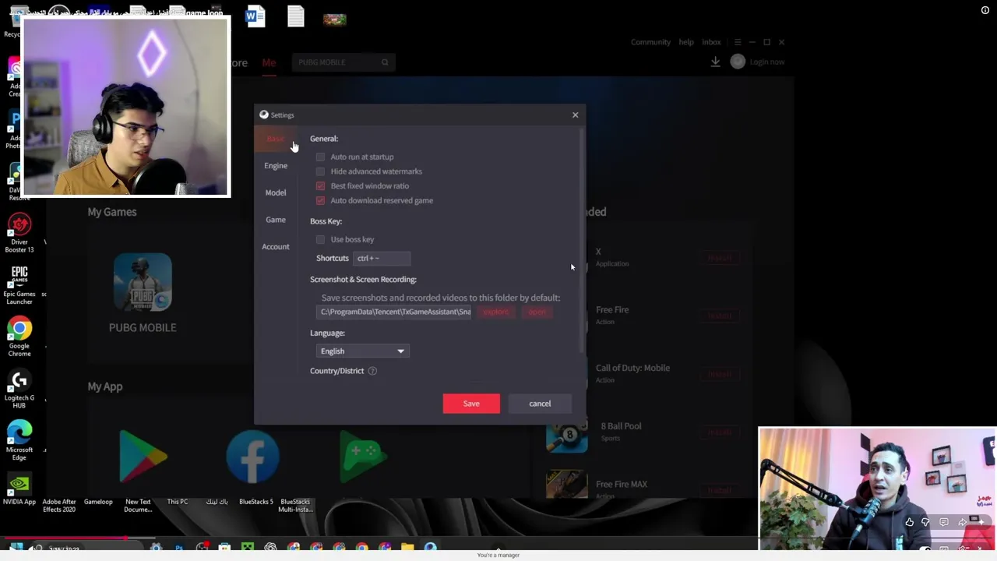
Task: Select the Game settings tab
Action: pyautogui.click(x=275, y=220)
